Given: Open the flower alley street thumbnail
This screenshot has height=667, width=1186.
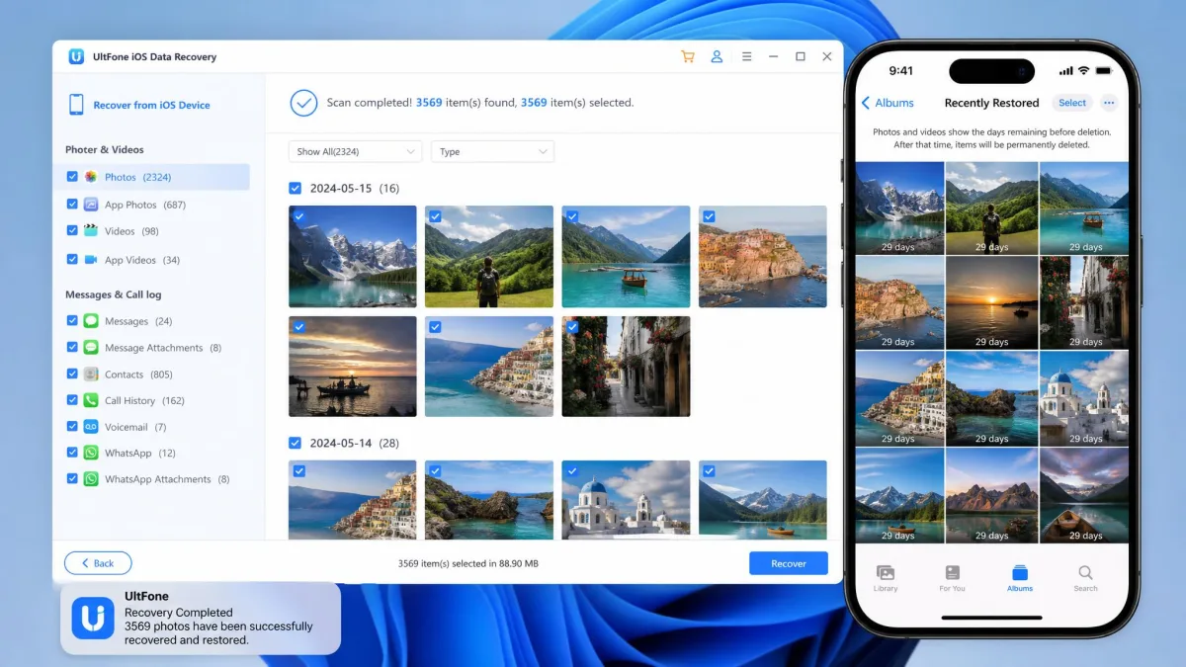Looking at the screenshot, I should [x=626, y=367].
